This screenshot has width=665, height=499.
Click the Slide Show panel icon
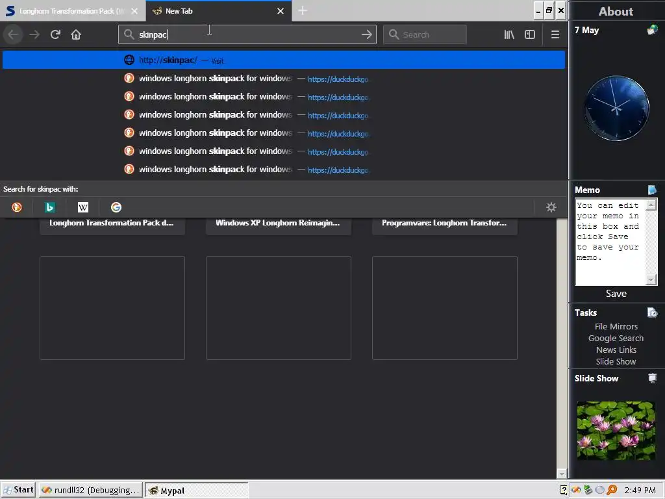652,378
